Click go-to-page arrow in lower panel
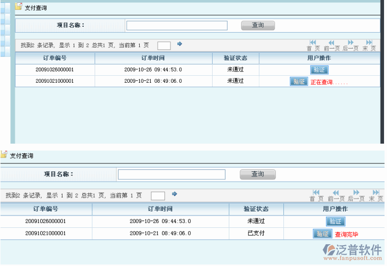This screenshot has height=266, width=387. [174, 194]
